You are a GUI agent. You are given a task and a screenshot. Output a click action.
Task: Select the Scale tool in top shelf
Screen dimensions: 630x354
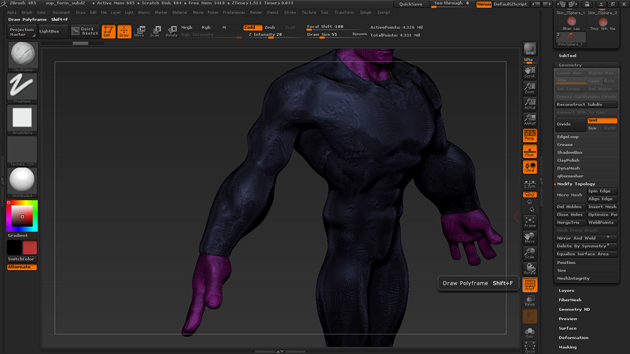[x=155, y=31]
